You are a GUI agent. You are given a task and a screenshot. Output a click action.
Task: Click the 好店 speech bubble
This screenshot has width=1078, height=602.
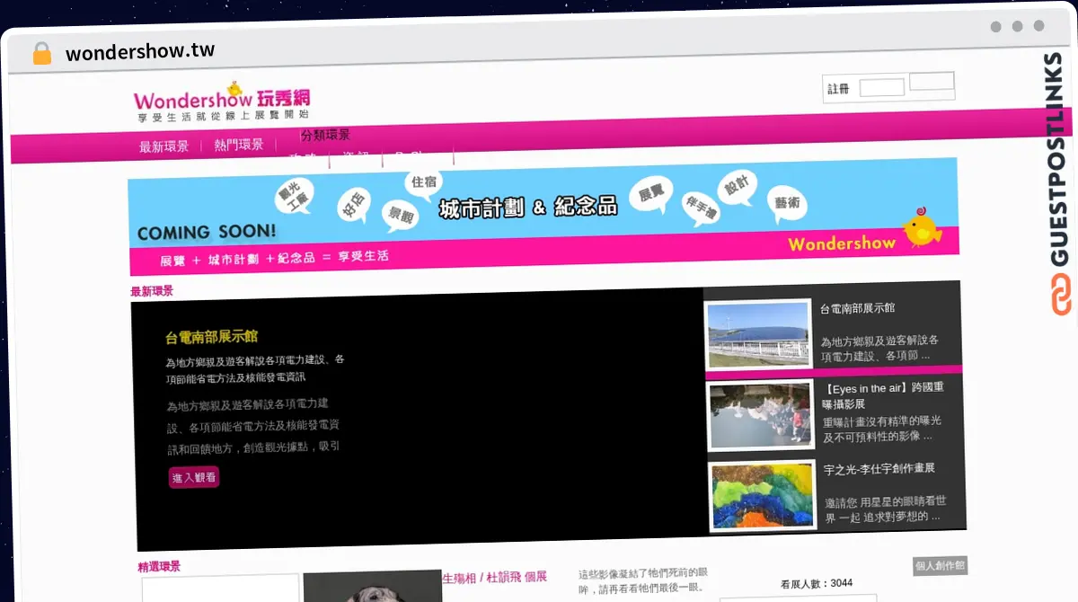pos(351,206)
